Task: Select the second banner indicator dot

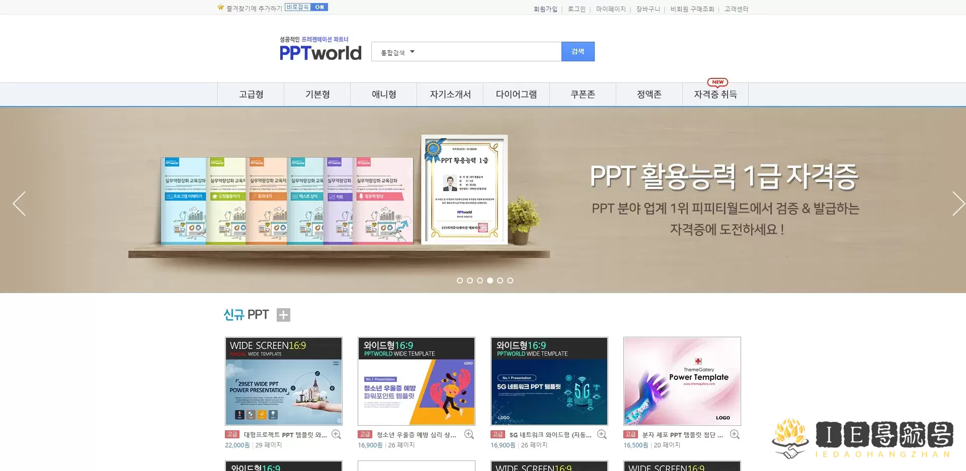Action: coord(470,280)
